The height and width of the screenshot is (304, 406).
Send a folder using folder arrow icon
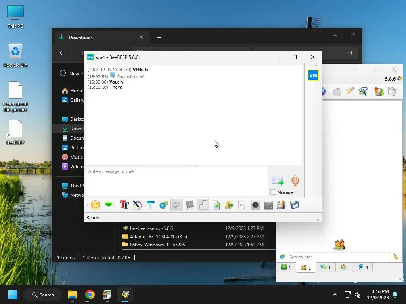coord(229,205)
